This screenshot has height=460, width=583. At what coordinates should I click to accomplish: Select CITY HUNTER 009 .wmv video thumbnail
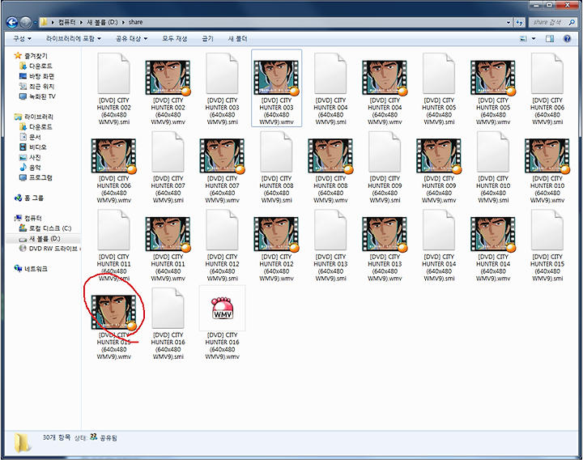439,155
